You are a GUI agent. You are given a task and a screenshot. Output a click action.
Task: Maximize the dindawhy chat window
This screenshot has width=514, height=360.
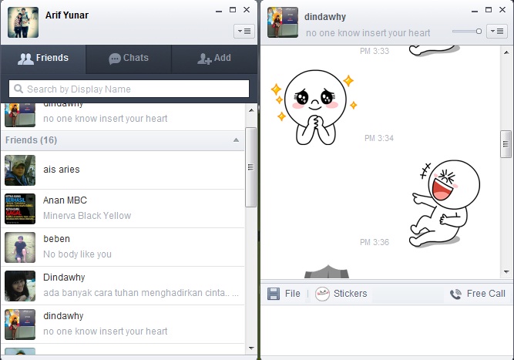point(489,10)
